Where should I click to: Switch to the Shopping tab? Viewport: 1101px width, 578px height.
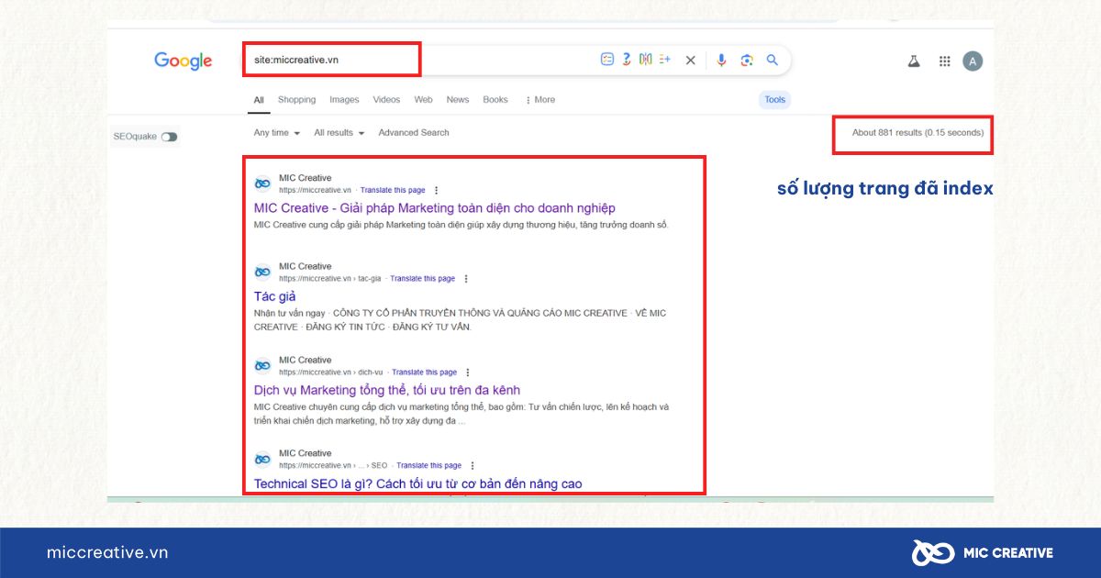(x=296, y=100)
